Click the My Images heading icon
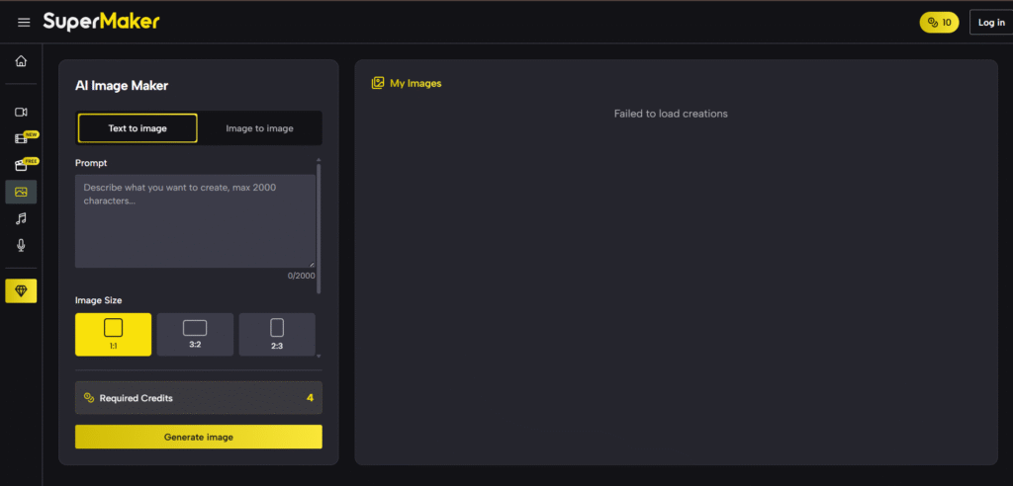 [x=378, y=83]
